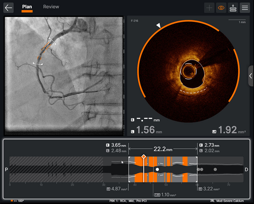Click the white bookmark dot in lumen profile
The height and width of the screenshot is (204, 254).
(157, 170)
